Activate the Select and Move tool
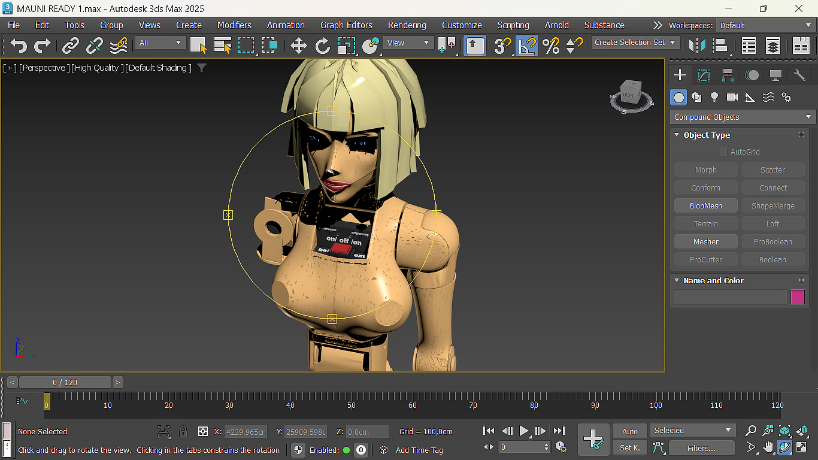The width and height of the screenshot is (818, 460). [x=298, y=46]
